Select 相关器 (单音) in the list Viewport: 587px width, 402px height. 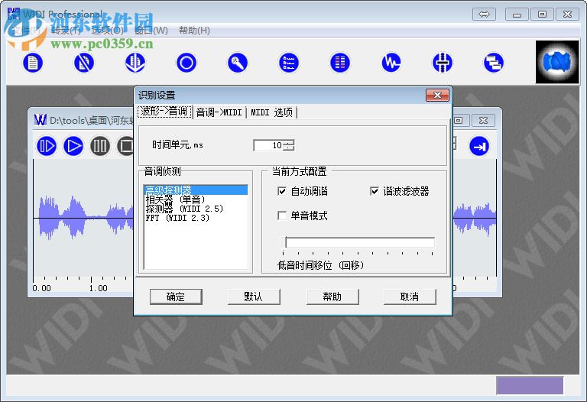(x=196, y=199)
